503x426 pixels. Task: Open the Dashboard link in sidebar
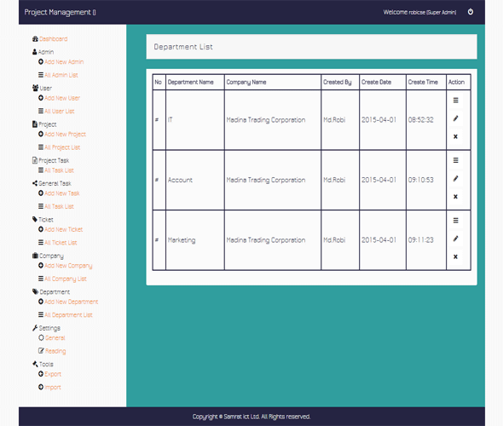(53, 39)
